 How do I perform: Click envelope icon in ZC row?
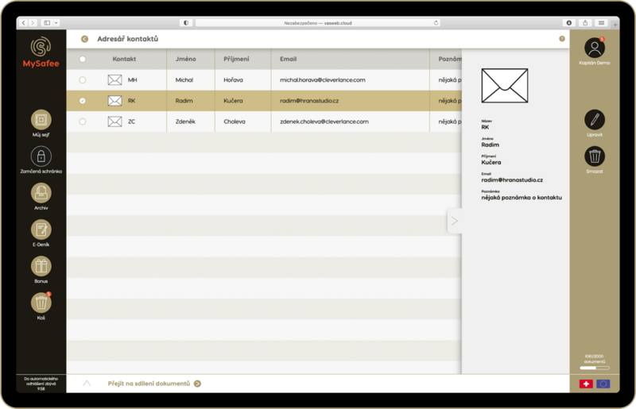click(114, 122)
